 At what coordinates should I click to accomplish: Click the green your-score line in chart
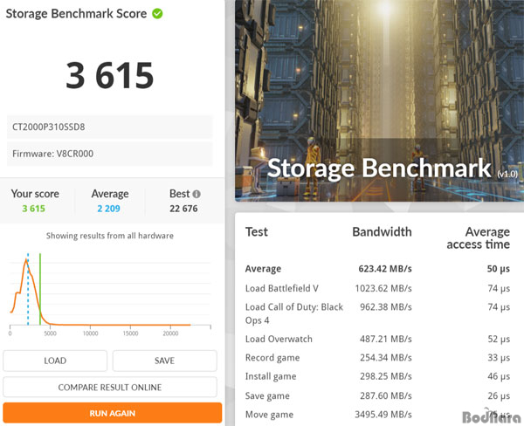coord(40,289)
